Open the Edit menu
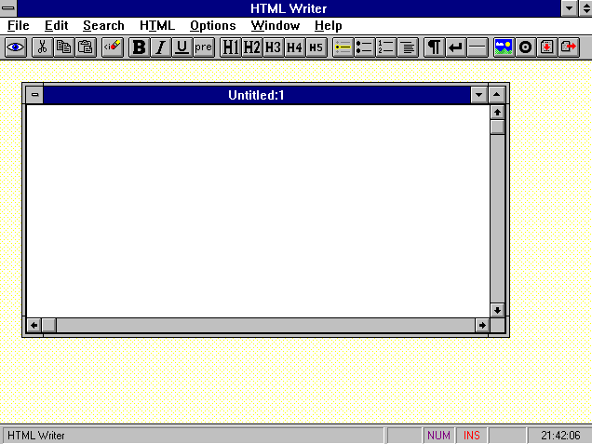 pyautogui.click(x=56, y=26)
